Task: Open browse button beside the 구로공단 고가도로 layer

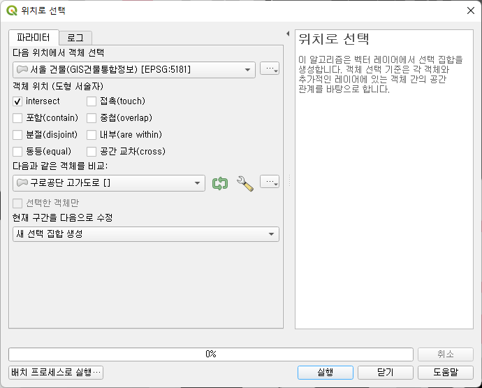Action: tap(270, 182)
